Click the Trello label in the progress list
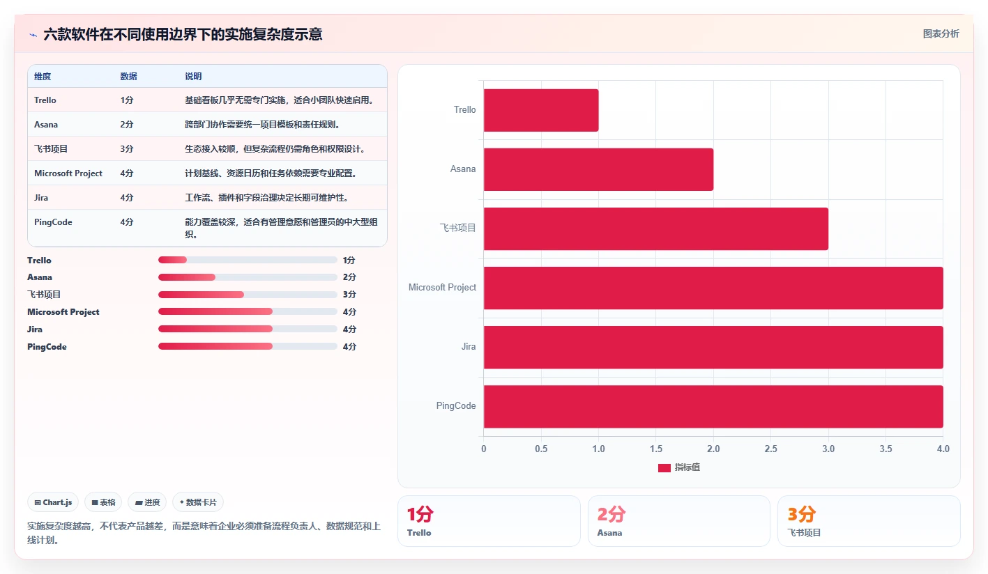This screenshot has height=574, width=988. click(39, 261)
